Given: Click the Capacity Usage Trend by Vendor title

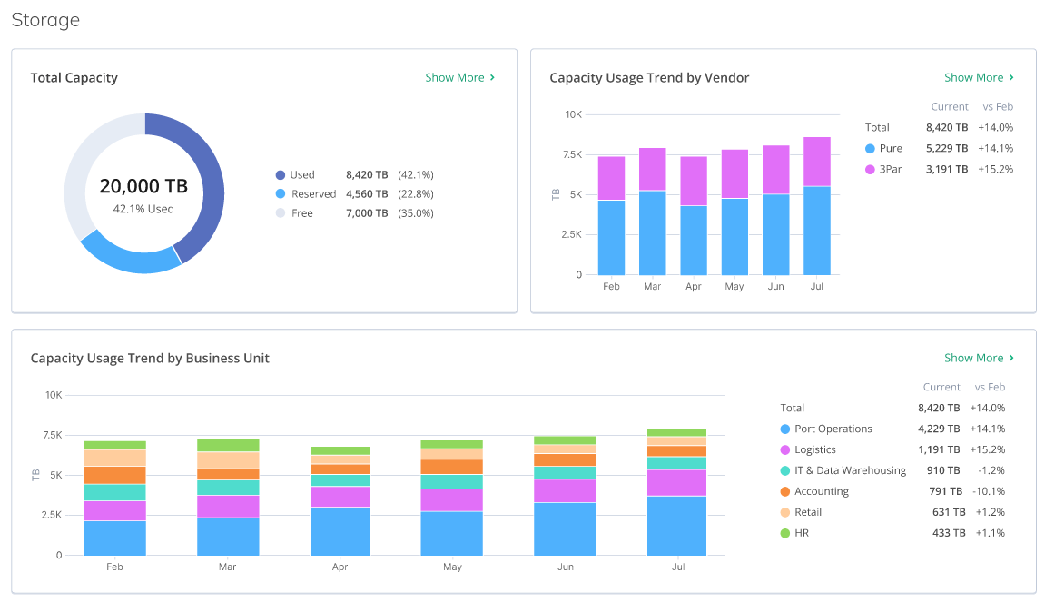Looking at the screenshot, I should pos(649,78).
